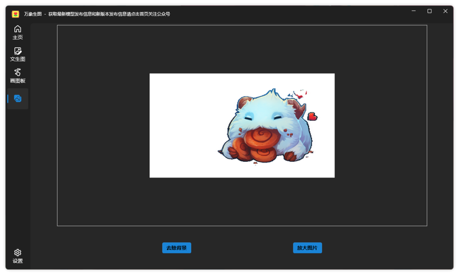Click the Poro creature image preview
The image size is (459, 275).
click(242, 126)
